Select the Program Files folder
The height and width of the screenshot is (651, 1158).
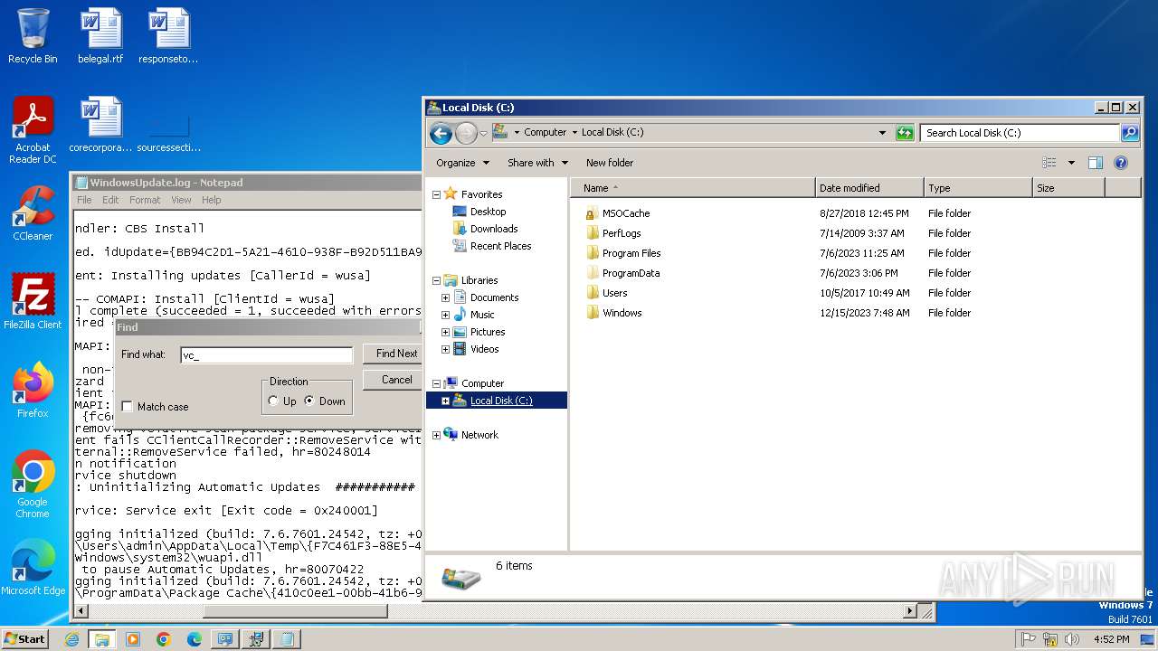click(x=631, y=253)
